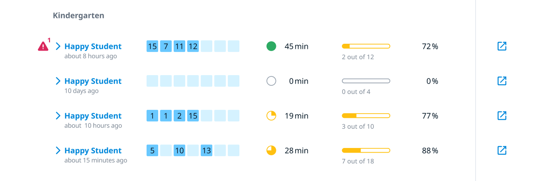
Task: Click the empty circle status icon
Action: point(271,81)
